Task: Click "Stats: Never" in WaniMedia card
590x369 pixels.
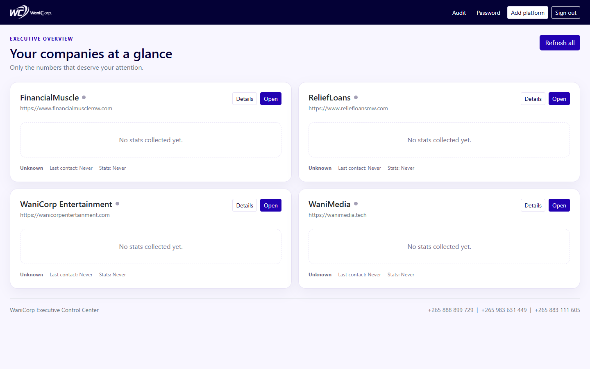Action: pos(401,275)
